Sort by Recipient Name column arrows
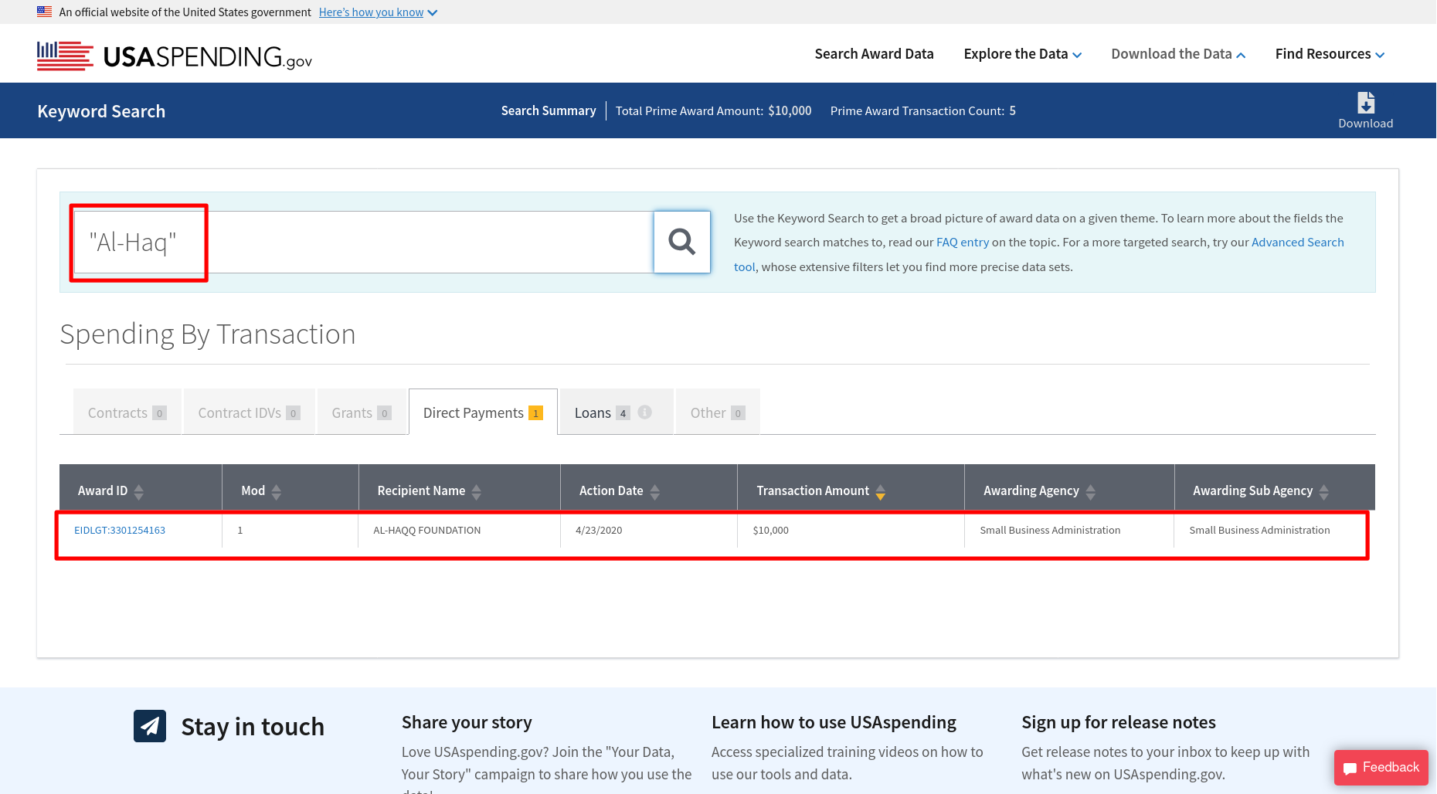The width and height of the screenshot is (1437, 794). tap(477, 491)
